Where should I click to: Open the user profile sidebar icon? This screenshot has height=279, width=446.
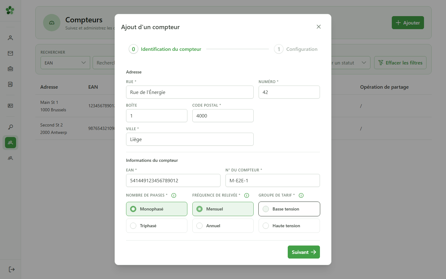tap(11, 38)
